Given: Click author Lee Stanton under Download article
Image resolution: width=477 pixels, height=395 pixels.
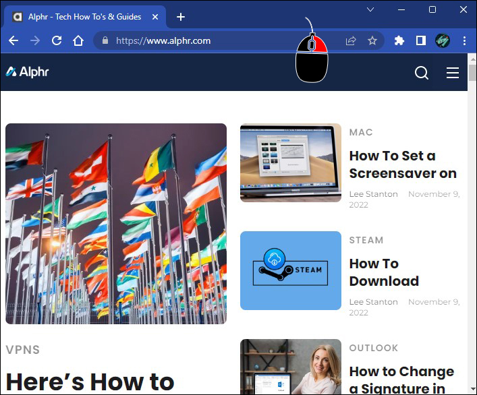Looking at the screenshot, I should (x=373, y=302).
